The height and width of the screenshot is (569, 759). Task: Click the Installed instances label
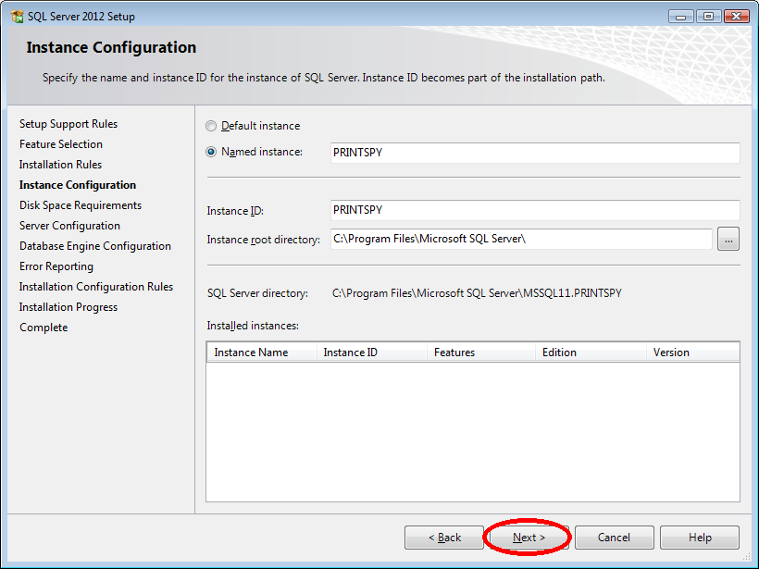click(253, 326)
